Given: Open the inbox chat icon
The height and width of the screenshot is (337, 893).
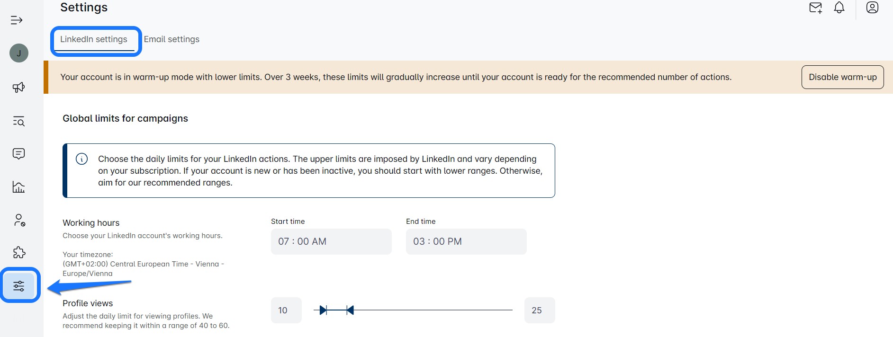Looking at the screenshot, I should tap(18, 154).
